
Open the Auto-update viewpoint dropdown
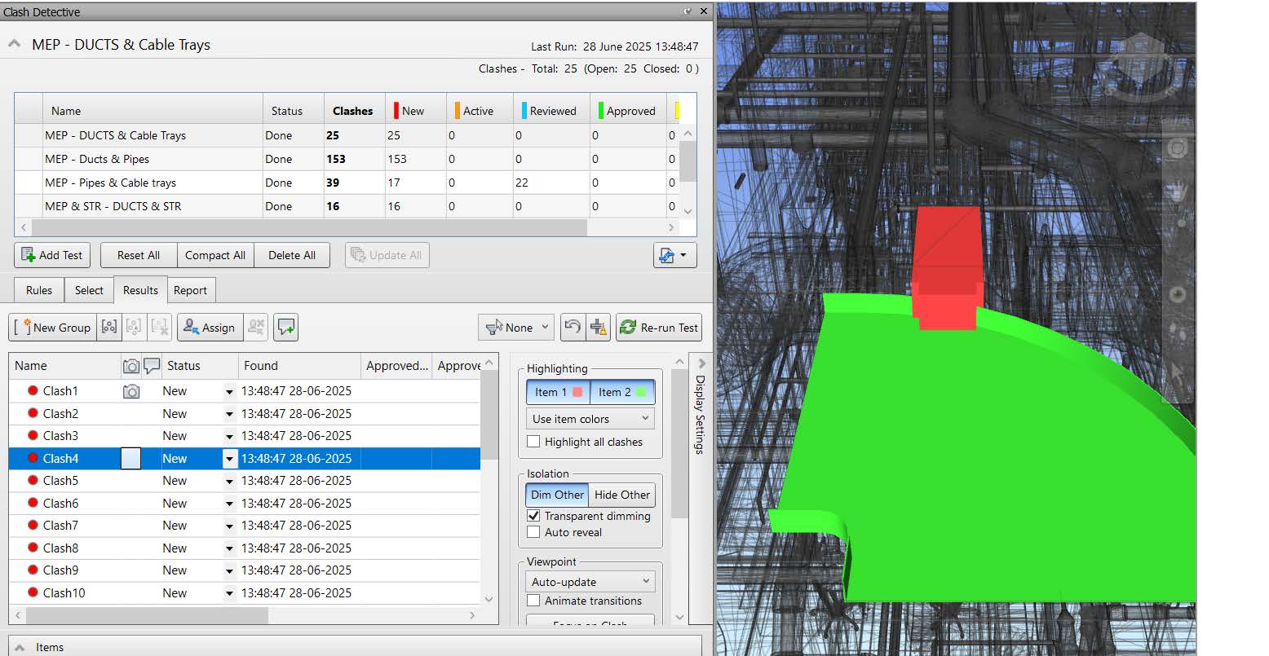(590, 582)
